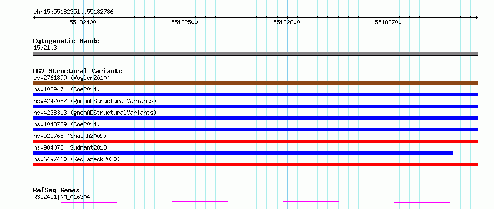Click the shorter blue nsv984073 variant bar
Viewport: 494px width, 209px height.
tap(243, 153)
